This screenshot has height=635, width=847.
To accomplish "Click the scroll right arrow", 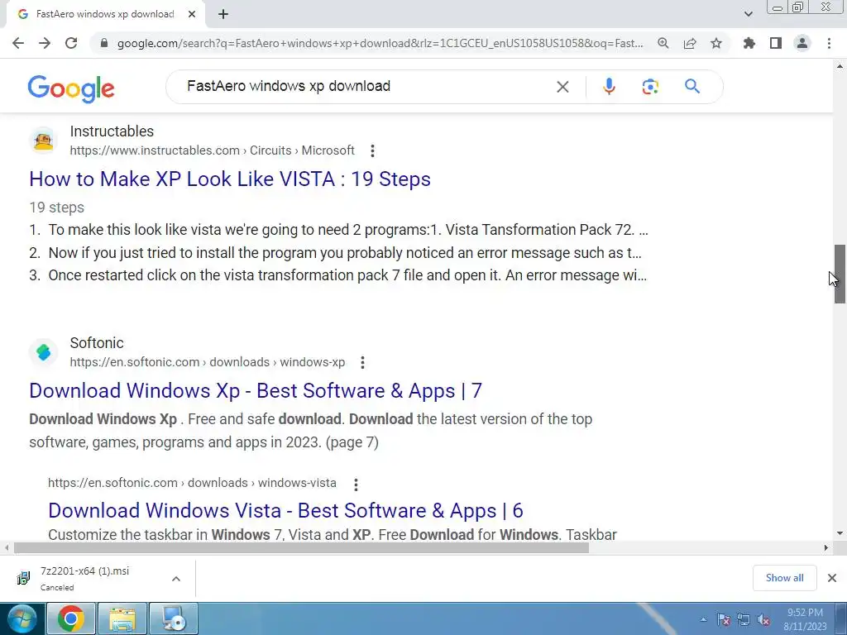I will coord(826,547).
